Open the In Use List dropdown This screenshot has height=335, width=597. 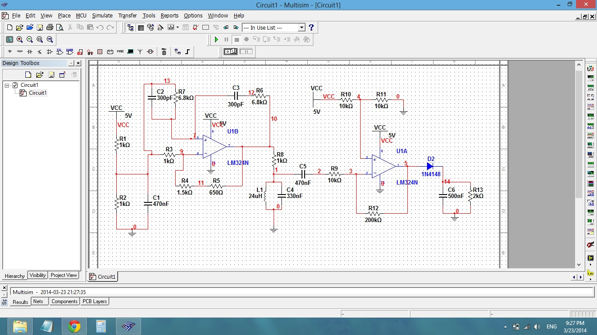(302, 27)
